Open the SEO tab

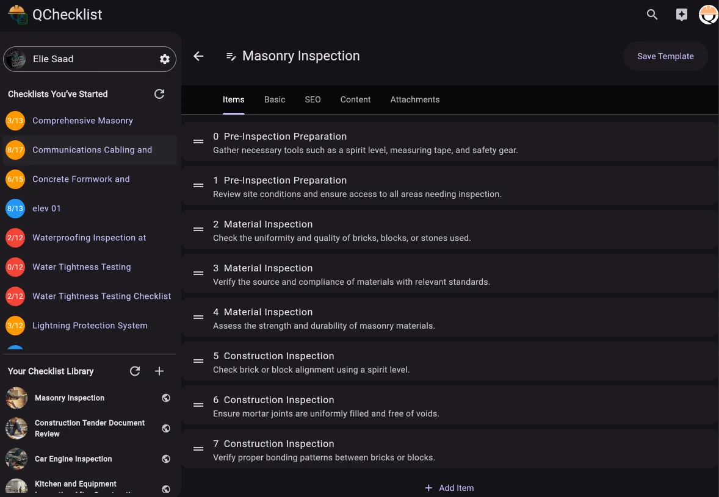313,99
